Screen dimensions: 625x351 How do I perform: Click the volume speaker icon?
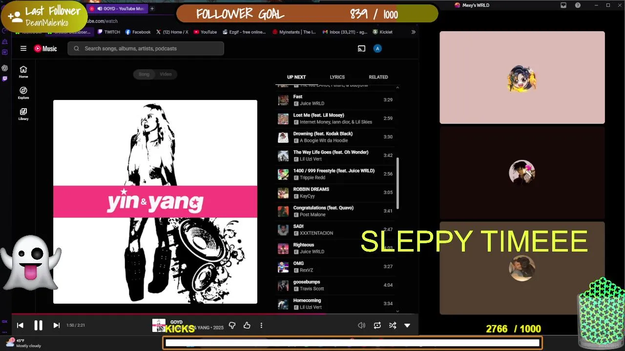tap(361, 325)
